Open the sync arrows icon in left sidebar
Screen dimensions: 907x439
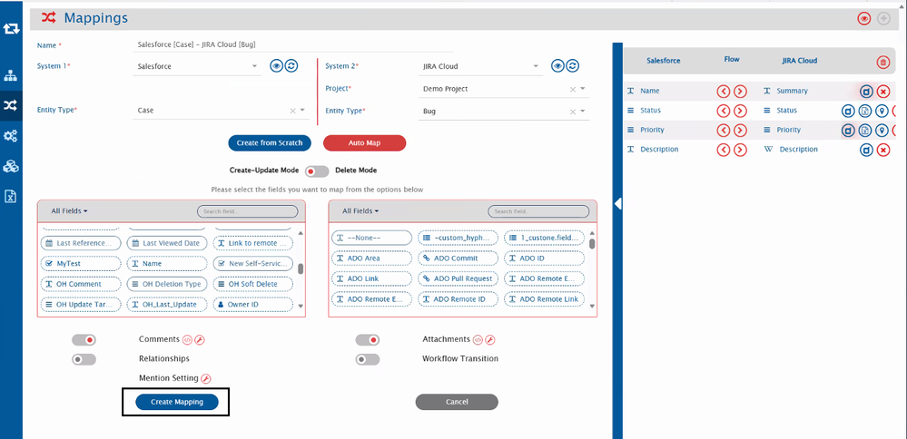(x=11, y=27)
